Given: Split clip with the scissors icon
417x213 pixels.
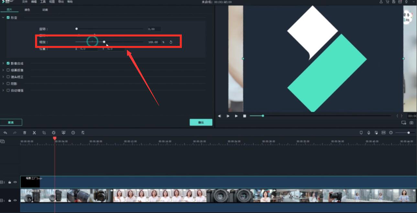Looking at the screenshot, I should [x=34, y=133].
